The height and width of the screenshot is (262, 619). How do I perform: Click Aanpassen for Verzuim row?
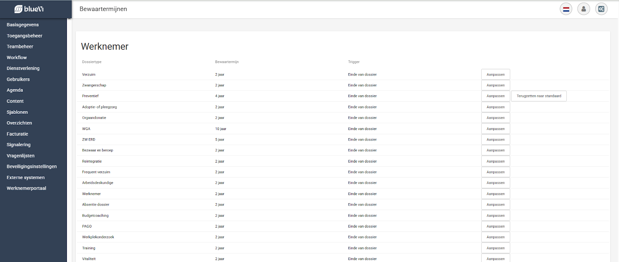click(x=495, y=74)
